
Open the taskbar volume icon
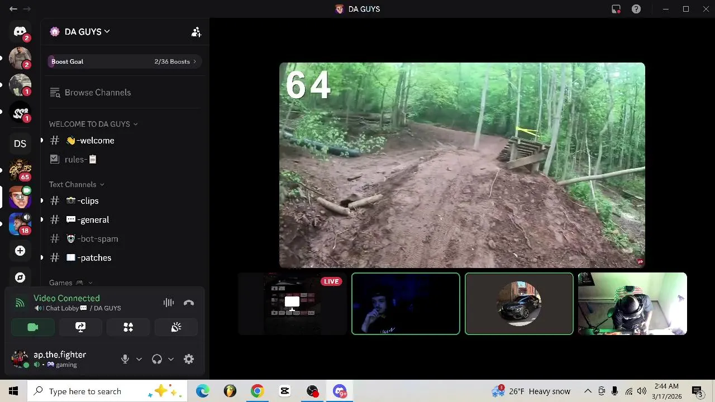[x=642, y=391]
